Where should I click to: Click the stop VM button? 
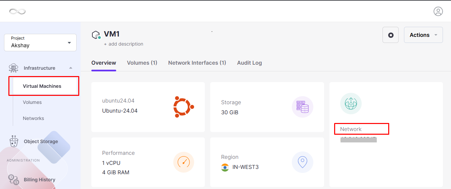391,35
